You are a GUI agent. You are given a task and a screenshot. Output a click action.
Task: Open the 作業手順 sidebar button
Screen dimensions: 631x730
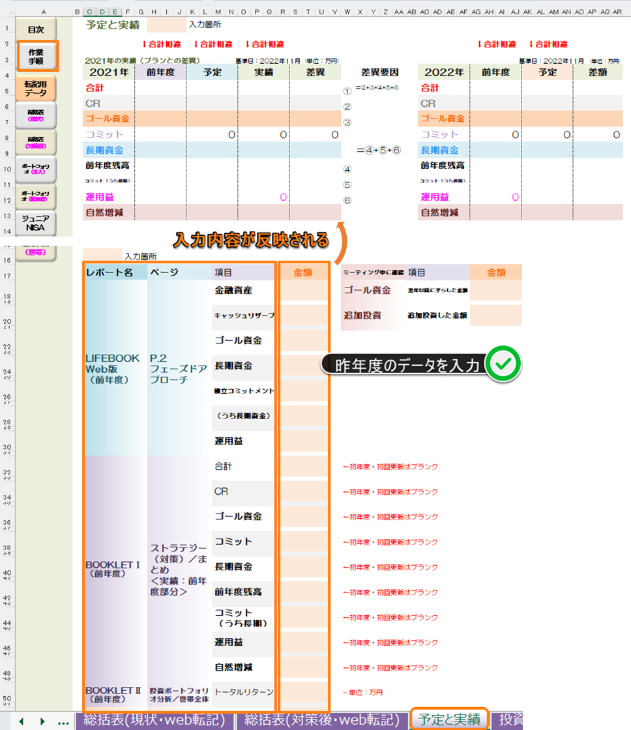click(x=36, y=56)
